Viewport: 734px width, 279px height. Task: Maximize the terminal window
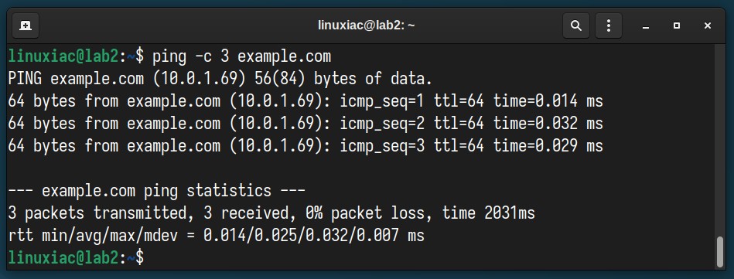pos(677,26)
